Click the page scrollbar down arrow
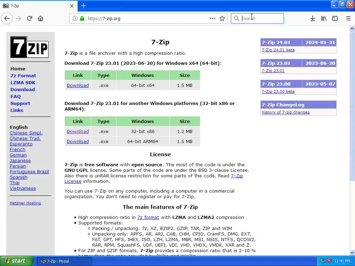355x266 pixels. [x=352, y=252]
